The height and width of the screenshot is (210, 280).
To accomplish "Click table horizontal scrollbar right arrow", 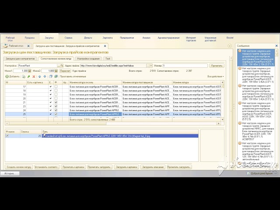I will click(219, 123).
